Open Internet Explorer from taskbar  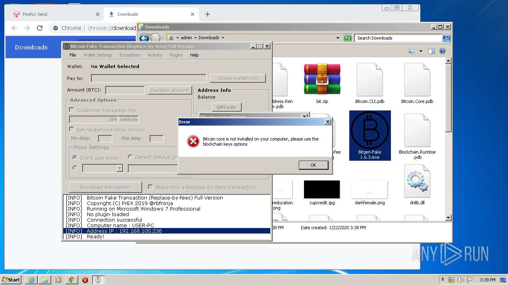[31, 280]
